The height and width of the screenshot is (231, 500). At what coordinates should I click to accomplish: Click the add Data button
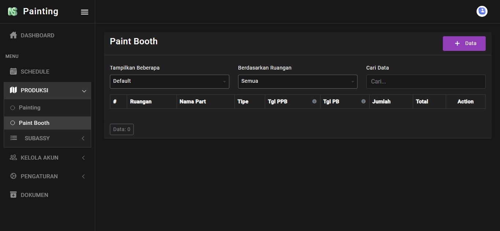(x=464, y=44)
